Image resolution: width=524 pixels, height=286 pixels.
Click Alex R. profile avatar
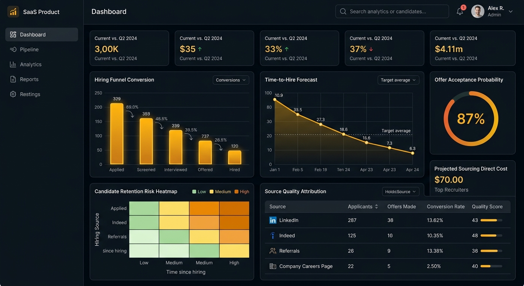click(478, 12)
